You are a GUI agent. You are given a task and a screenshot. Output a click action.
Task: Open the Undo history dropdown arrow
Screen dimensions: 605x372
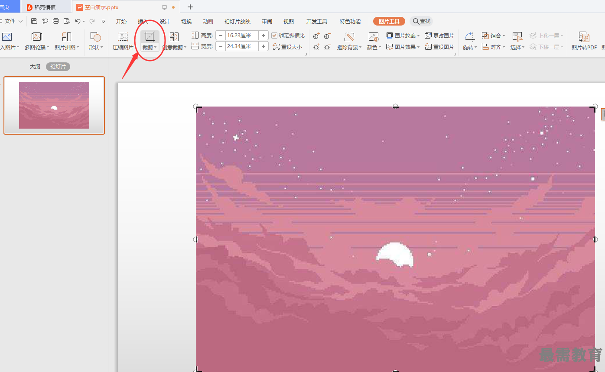(x=84, y=21)
